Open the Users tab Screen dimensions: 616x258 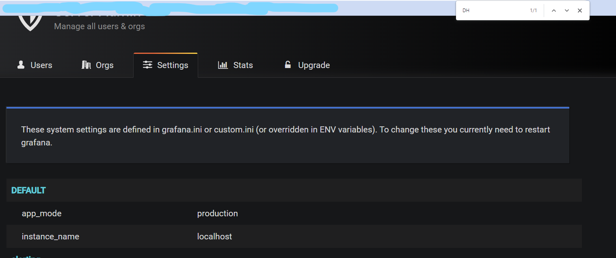(x=35, y=65)
